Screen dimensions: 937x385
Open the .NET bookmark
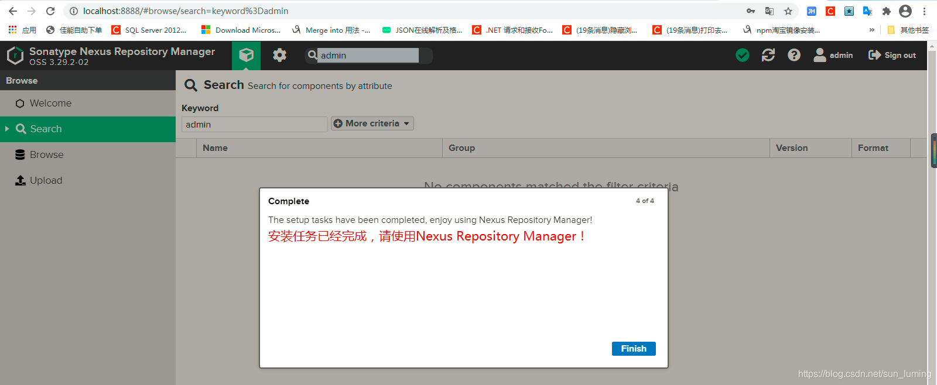click(x=513, y=30)
